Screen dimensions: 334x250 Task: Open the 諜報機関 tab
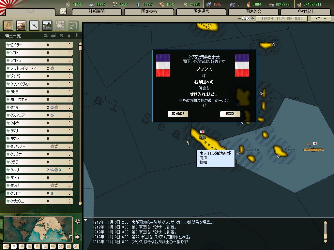97,11
